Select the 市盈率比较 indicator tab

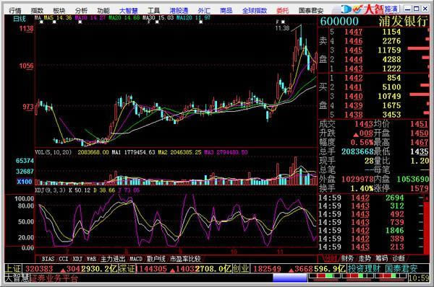point(185,259)
